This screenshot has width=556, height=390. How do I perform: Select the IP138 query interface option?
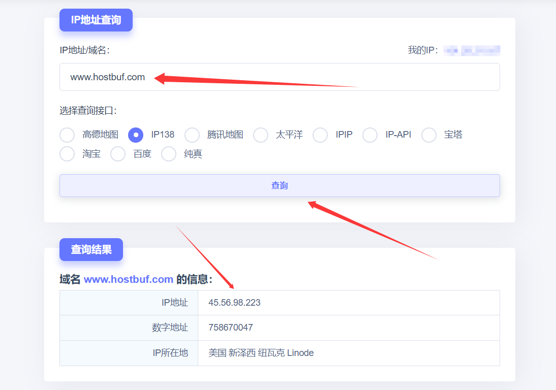pos(136,135)
